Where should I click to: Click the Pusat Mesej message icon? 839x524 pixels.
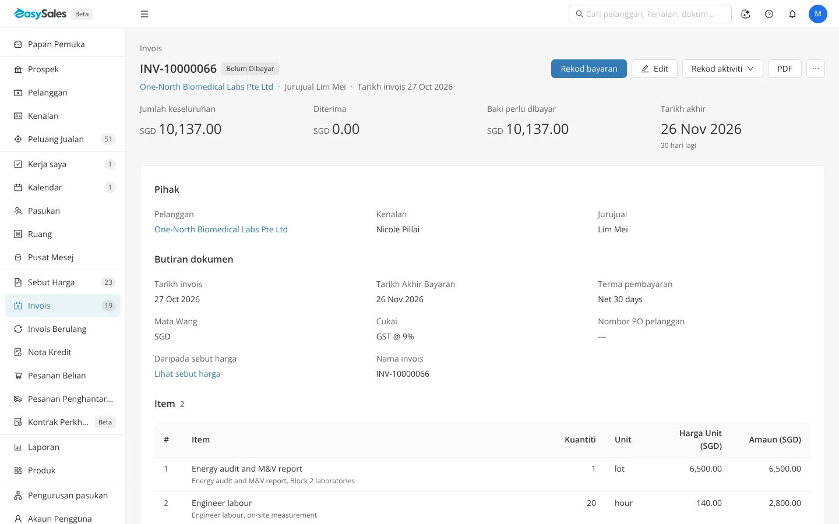18,257
